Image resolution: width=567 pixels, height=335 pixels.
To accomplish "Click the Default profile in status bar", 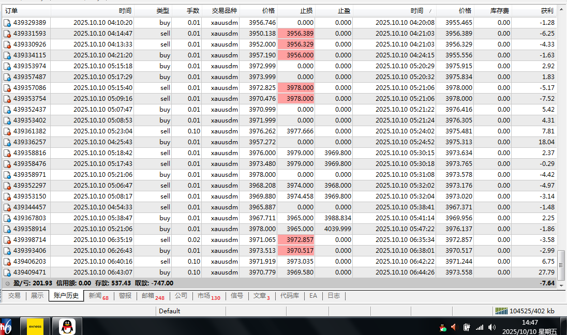I will [169, 311].
